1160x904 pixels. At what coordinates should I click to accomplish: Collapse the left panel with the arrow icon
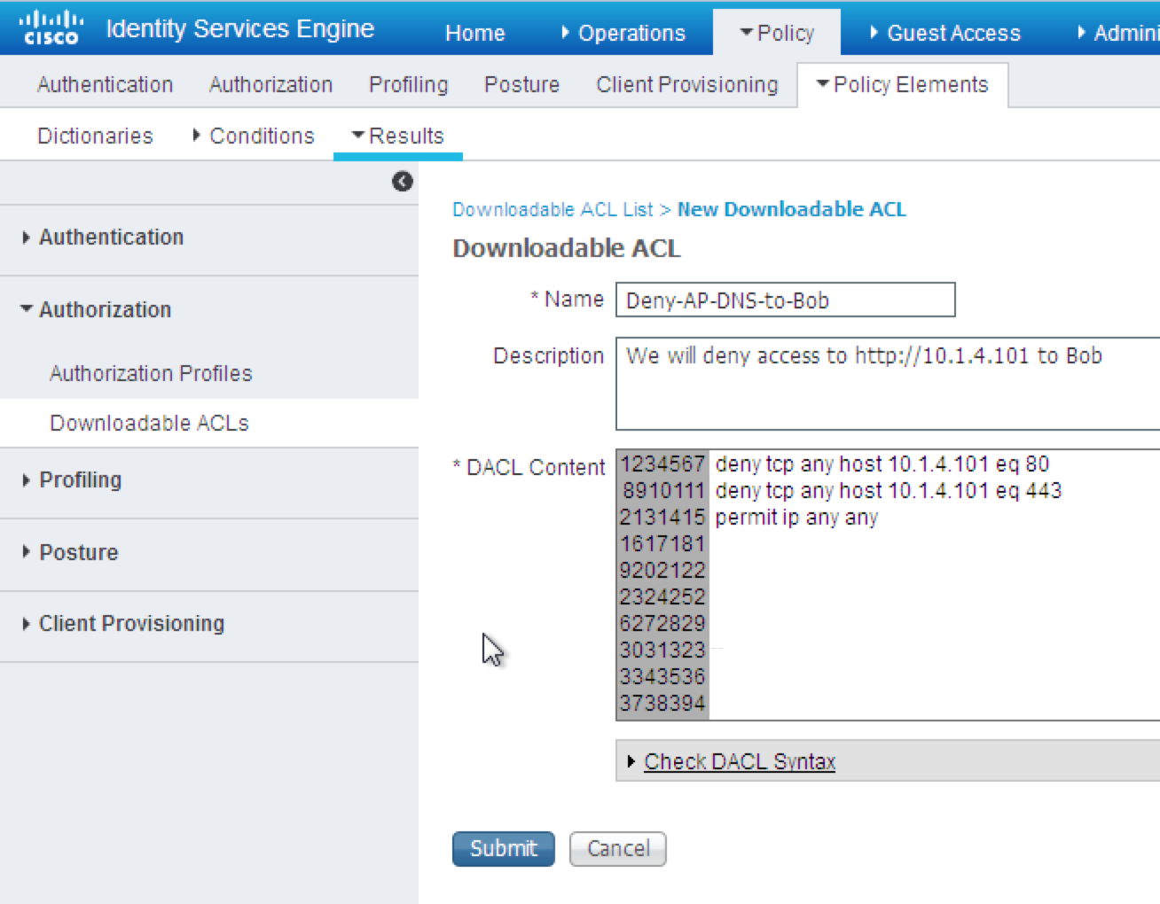pos(402,181)
